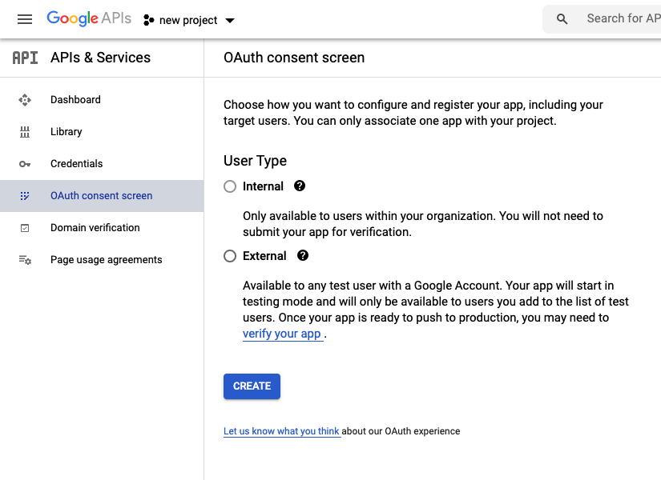Open the new project selector dropdown

click(x=189, y=20)
